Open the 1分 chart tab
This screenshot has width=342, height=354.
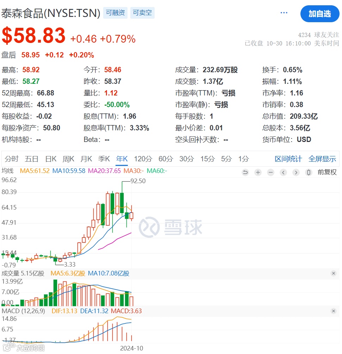click(244, 159)
